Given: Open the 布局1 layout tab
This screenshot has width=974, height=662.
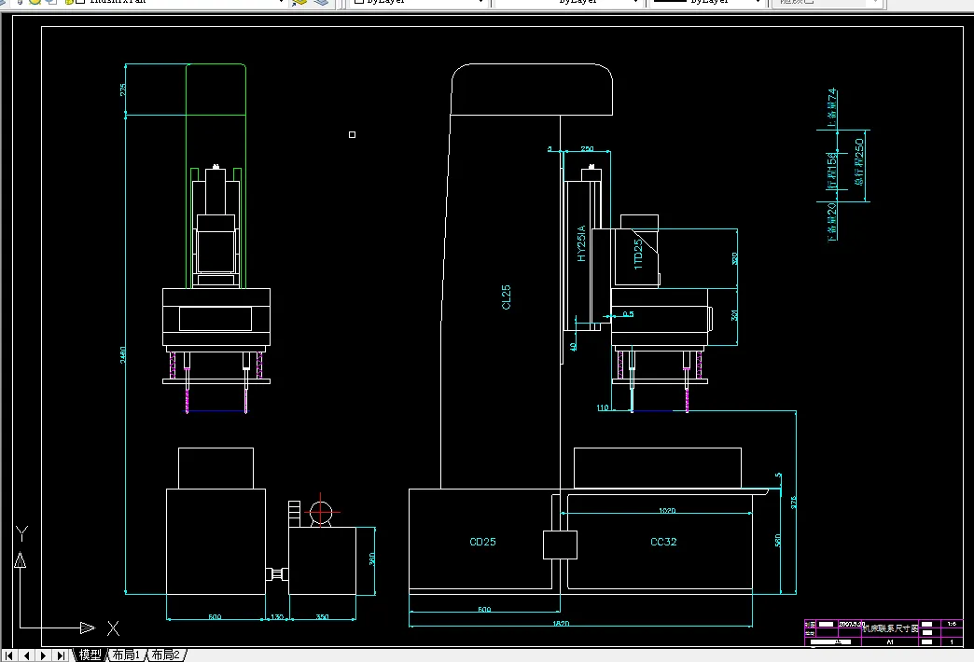Looking at the screenshot, I should 126,655.
